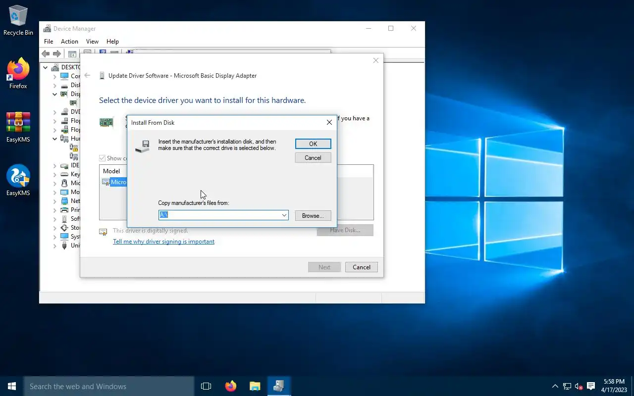Click OK in the Install From Disk dialog
This screenshot has height=396, width=634.
click(x=313, y=144)
